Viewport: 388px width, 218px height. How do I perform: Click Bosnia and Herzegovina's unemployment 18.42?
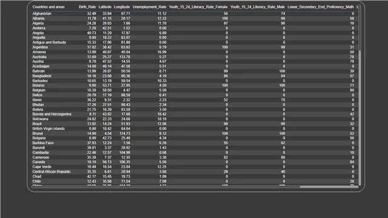click(162, 114)
